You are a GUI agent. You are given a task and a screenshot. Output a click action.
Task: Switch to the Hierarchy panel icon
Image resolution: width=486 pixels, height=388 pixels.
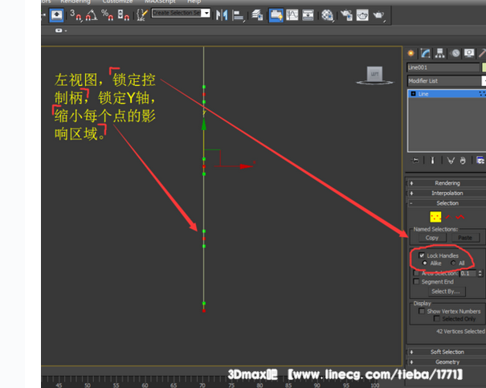click(439, 54)
